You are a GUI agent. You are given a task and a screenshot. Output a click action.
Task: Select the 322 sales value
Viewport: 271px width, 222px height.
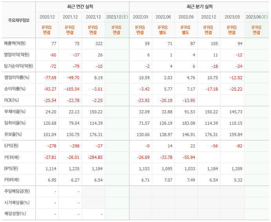click(99, 44)
